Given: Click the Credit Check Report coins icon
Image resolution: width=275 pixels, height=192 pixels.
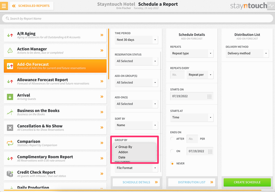Looking at the screenshot, I should 10,174.
